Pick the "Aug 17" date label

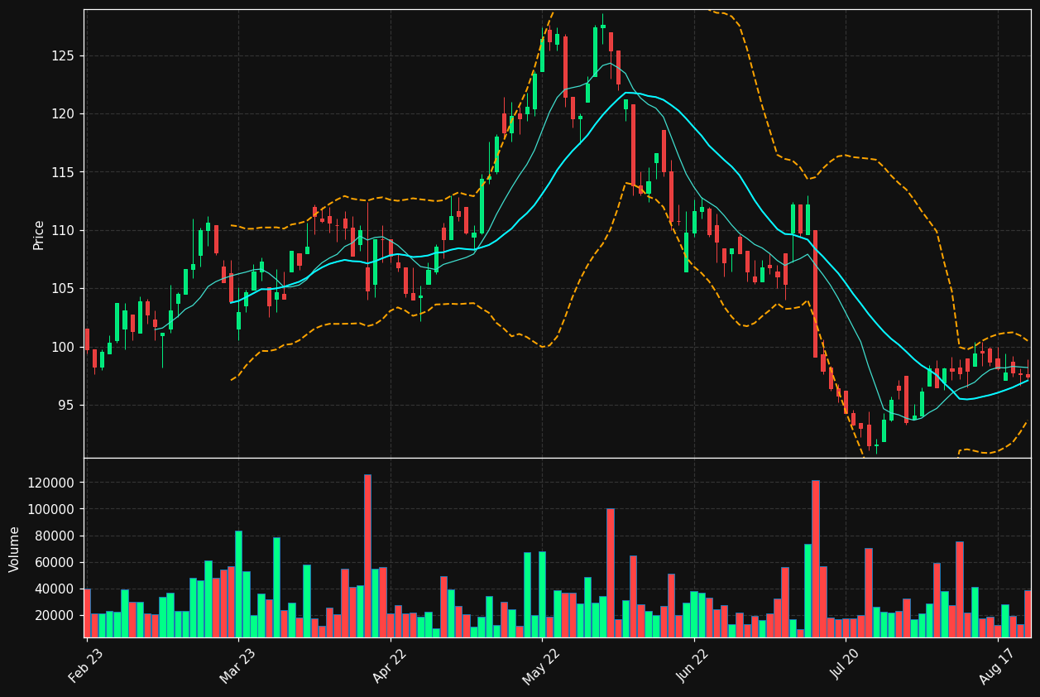coord(997,666)
